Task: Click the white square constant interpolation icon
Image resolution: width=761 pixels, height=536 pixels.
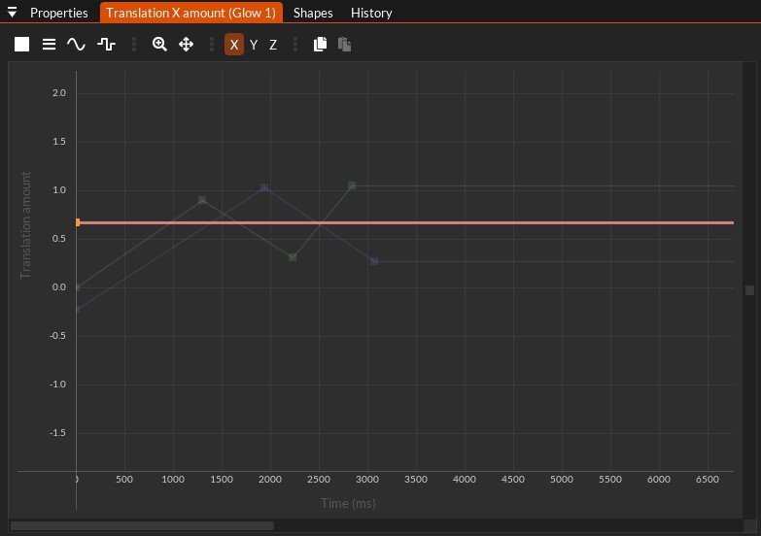Action: [x=21, y=44]
